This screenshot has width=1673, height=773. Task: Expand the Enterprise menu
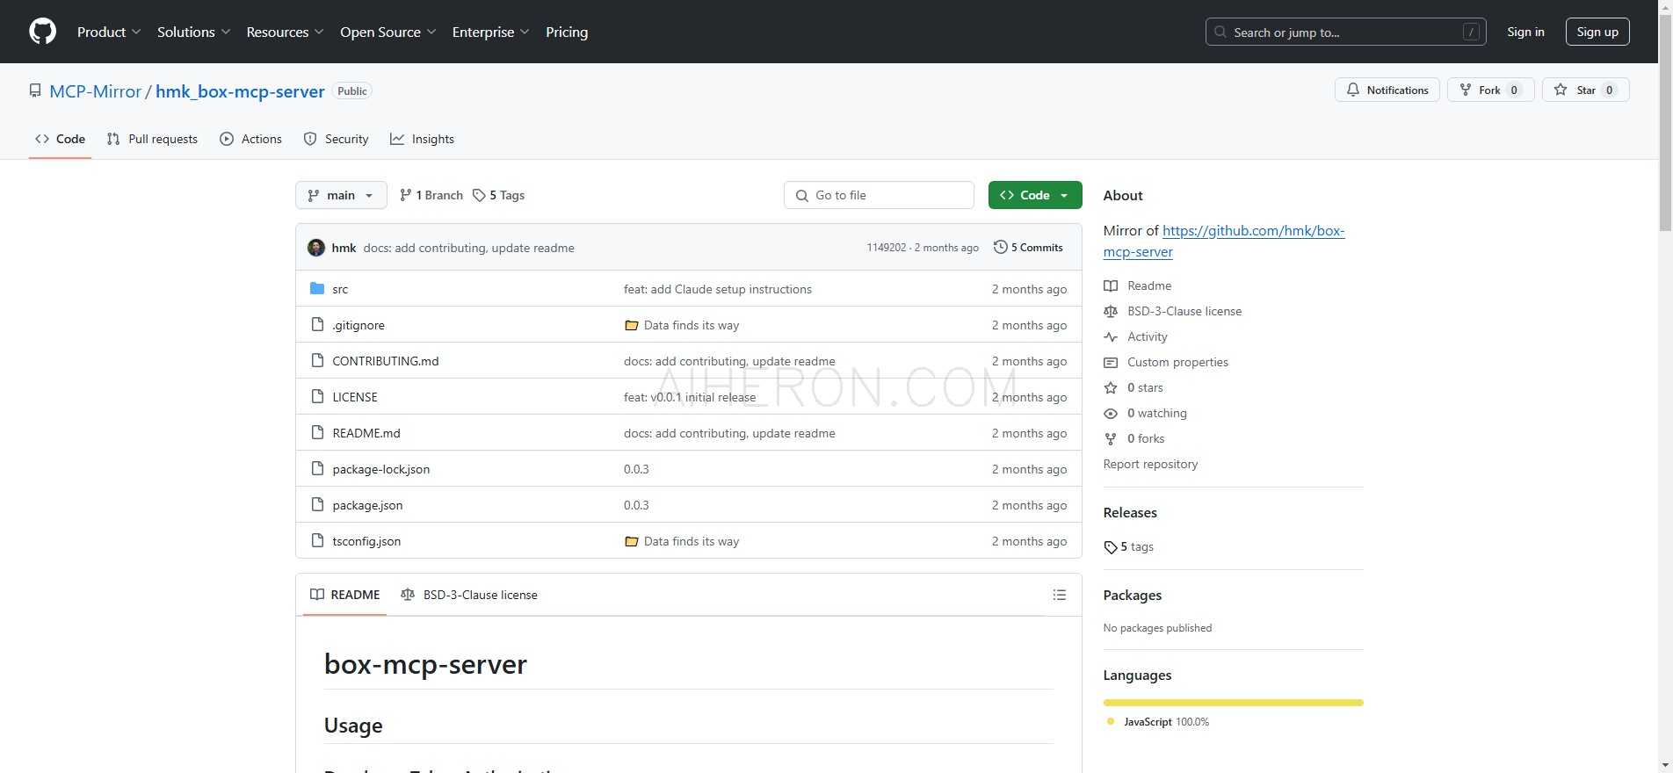point(491,32)
